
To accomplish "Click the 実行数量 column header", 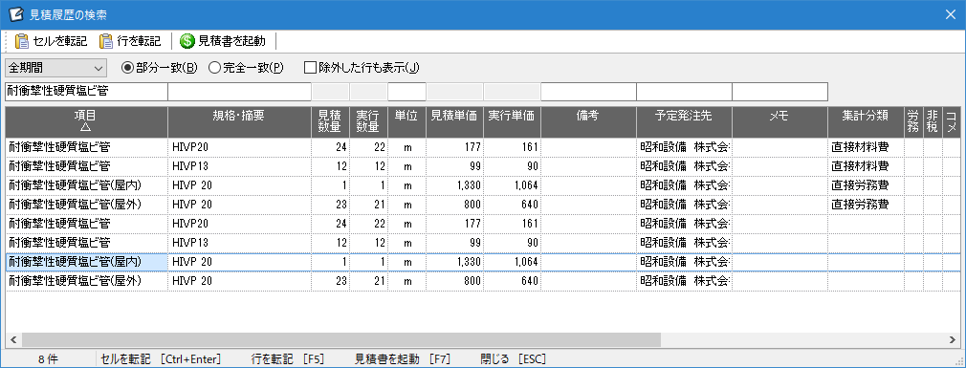I will pyautogui.click(x=368, y=121).
